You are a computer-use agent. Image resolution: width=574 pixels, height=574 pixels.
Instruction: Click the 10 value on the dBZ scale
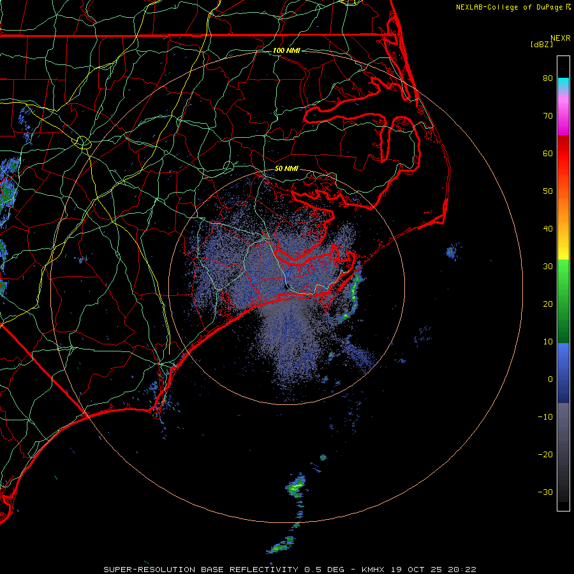coord(548,342)
